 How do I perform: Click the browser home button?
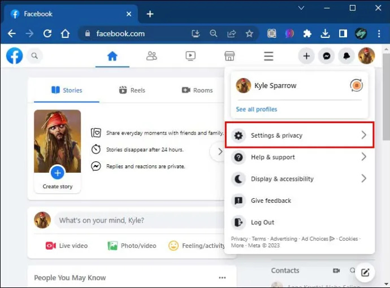pos(65,33)
